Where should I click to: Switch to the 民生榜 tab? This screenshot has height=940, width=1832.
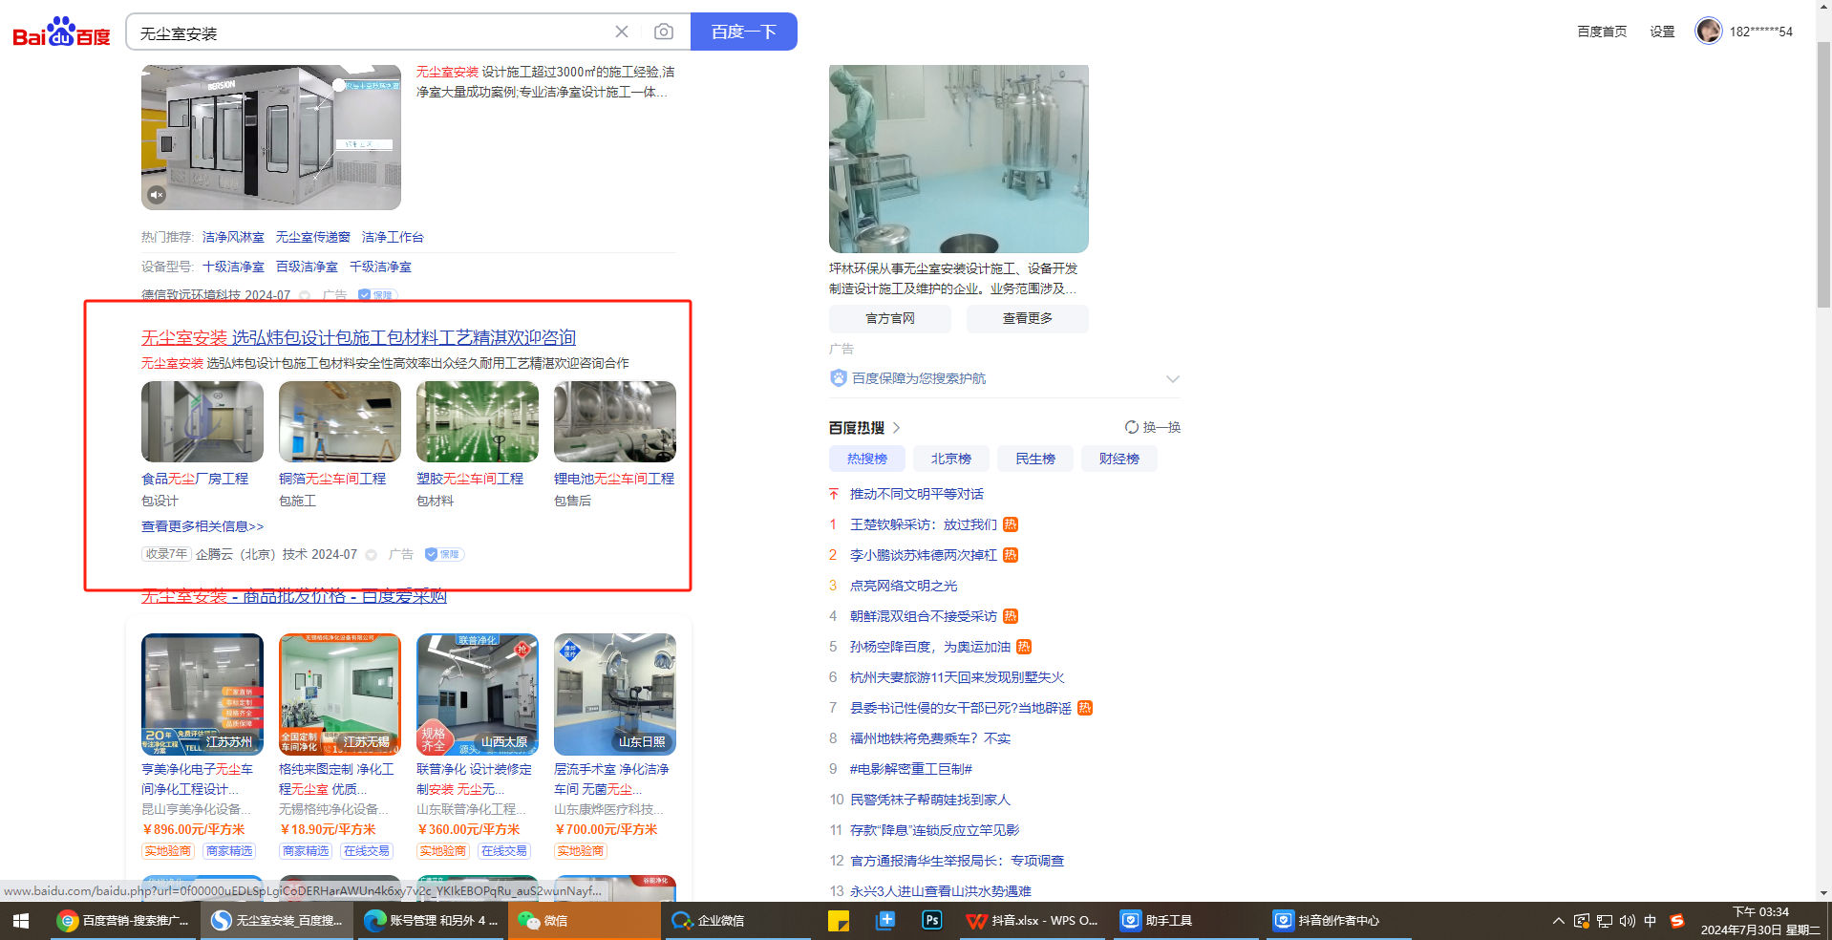1035,459
